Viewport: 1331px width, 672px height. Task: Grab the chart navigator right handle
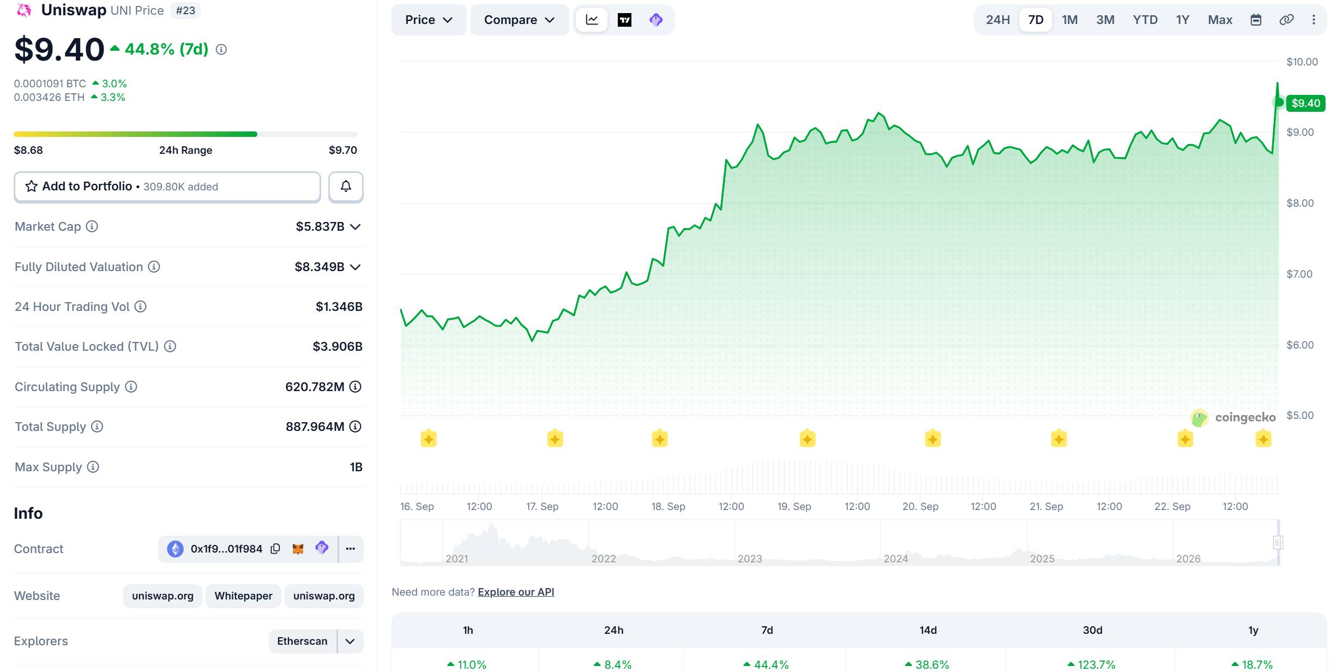pyautogui.click(x=1278, y=542)
